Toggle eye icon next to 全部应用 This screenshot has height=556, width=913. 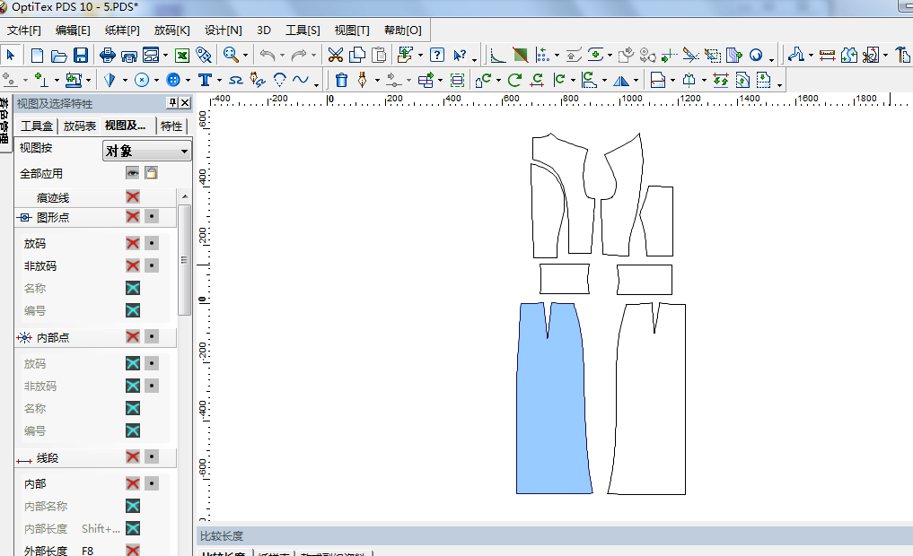[133, 173]
